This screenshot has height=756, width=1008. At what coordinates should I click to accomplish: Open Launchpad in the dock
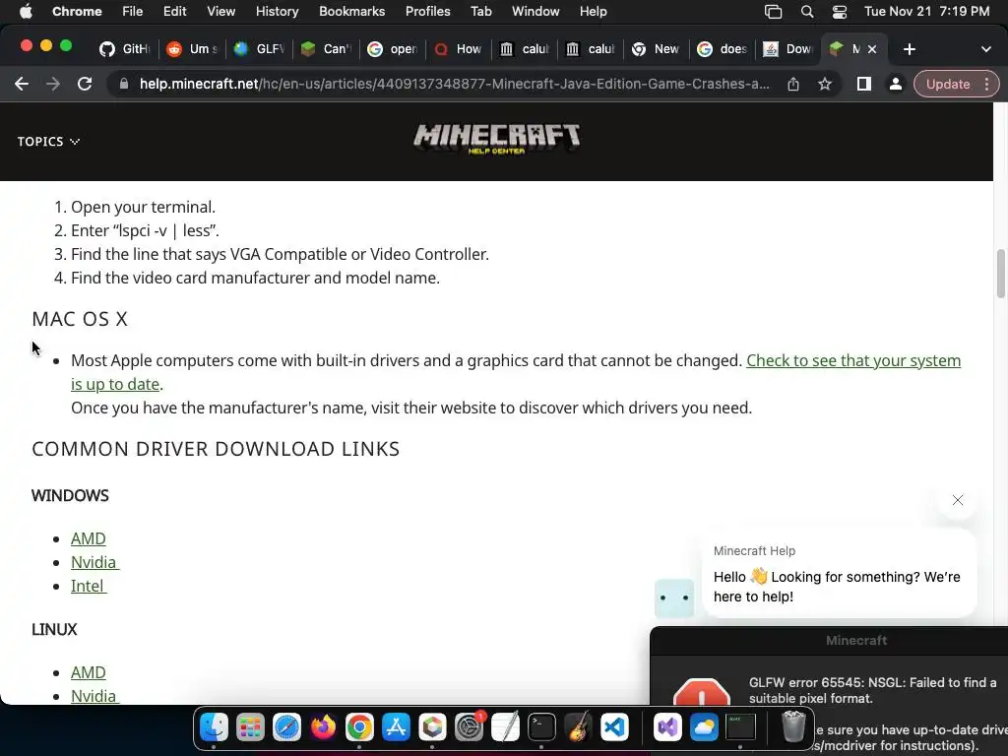click(250, 727)
